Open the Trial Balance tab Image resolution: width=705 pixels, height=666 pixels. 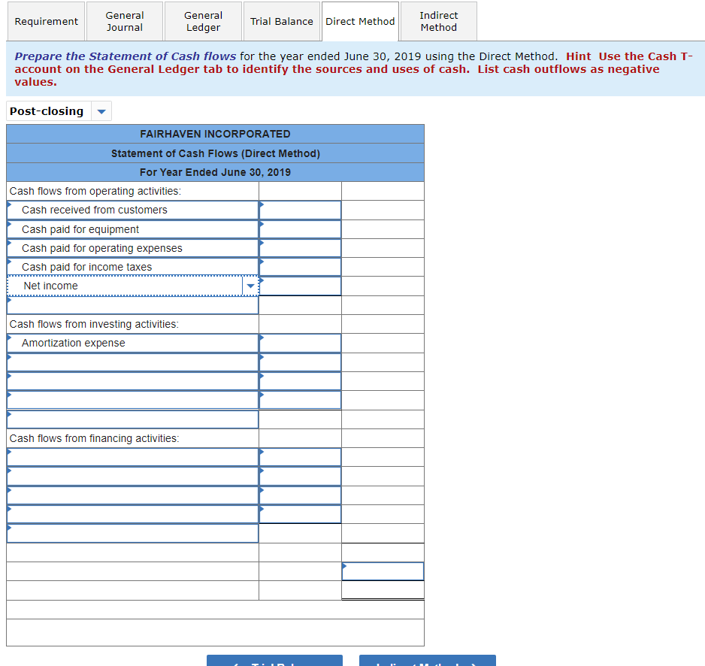coord(282,21)
